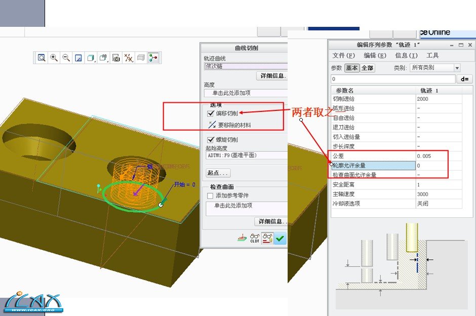Open the 信息(I) menu

click(x=406, y=56)
